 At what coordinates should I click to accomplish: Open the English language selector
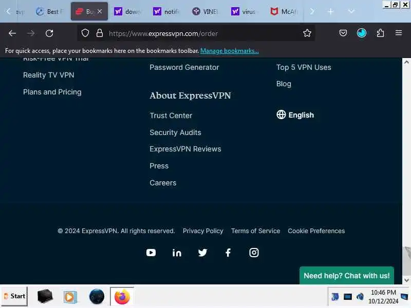pos(295,114)
